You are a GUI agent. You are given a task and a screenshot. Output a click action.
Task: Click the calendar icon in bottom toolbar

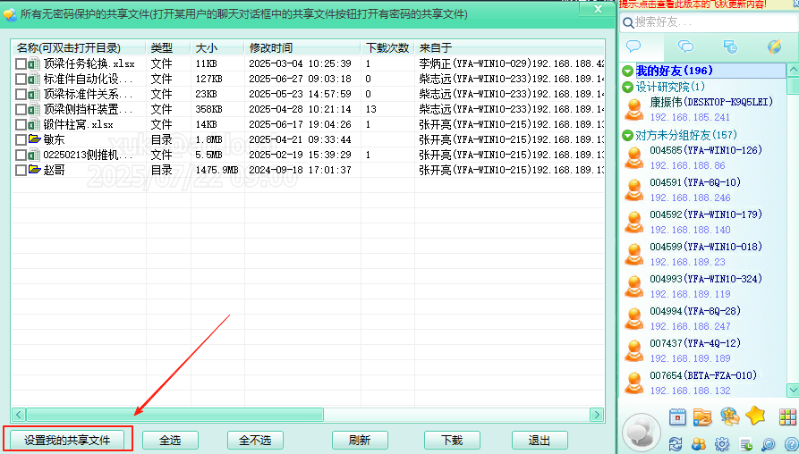point(677,416)
